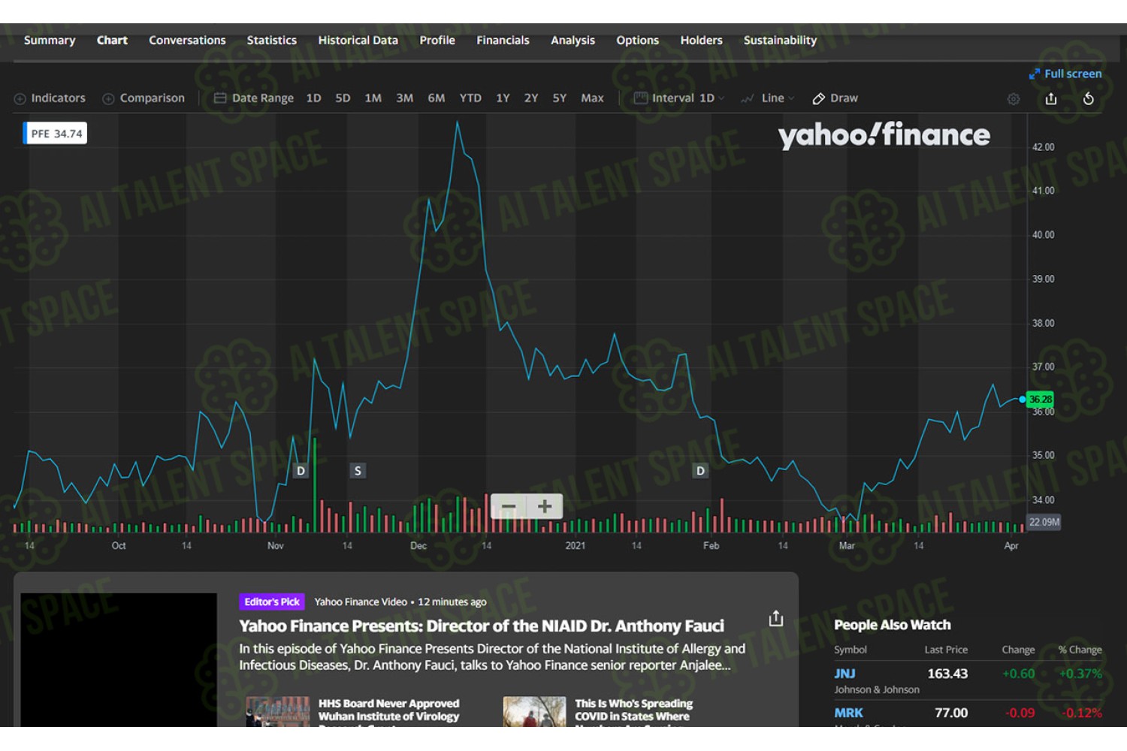Set range to 1Y
Screen dimensions: 1127x751
(x=503, y=98)
